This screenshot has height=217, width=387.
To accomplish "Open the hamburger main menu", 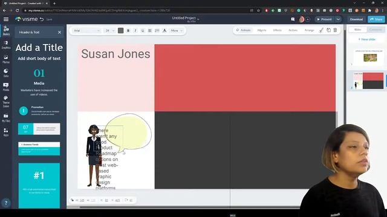I will [x=6, y=19].
